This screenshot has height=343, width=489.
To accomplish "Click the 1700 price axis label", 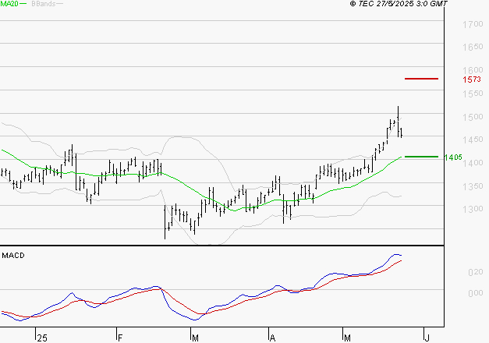I will pyautogui.click(x=473, y=24).
